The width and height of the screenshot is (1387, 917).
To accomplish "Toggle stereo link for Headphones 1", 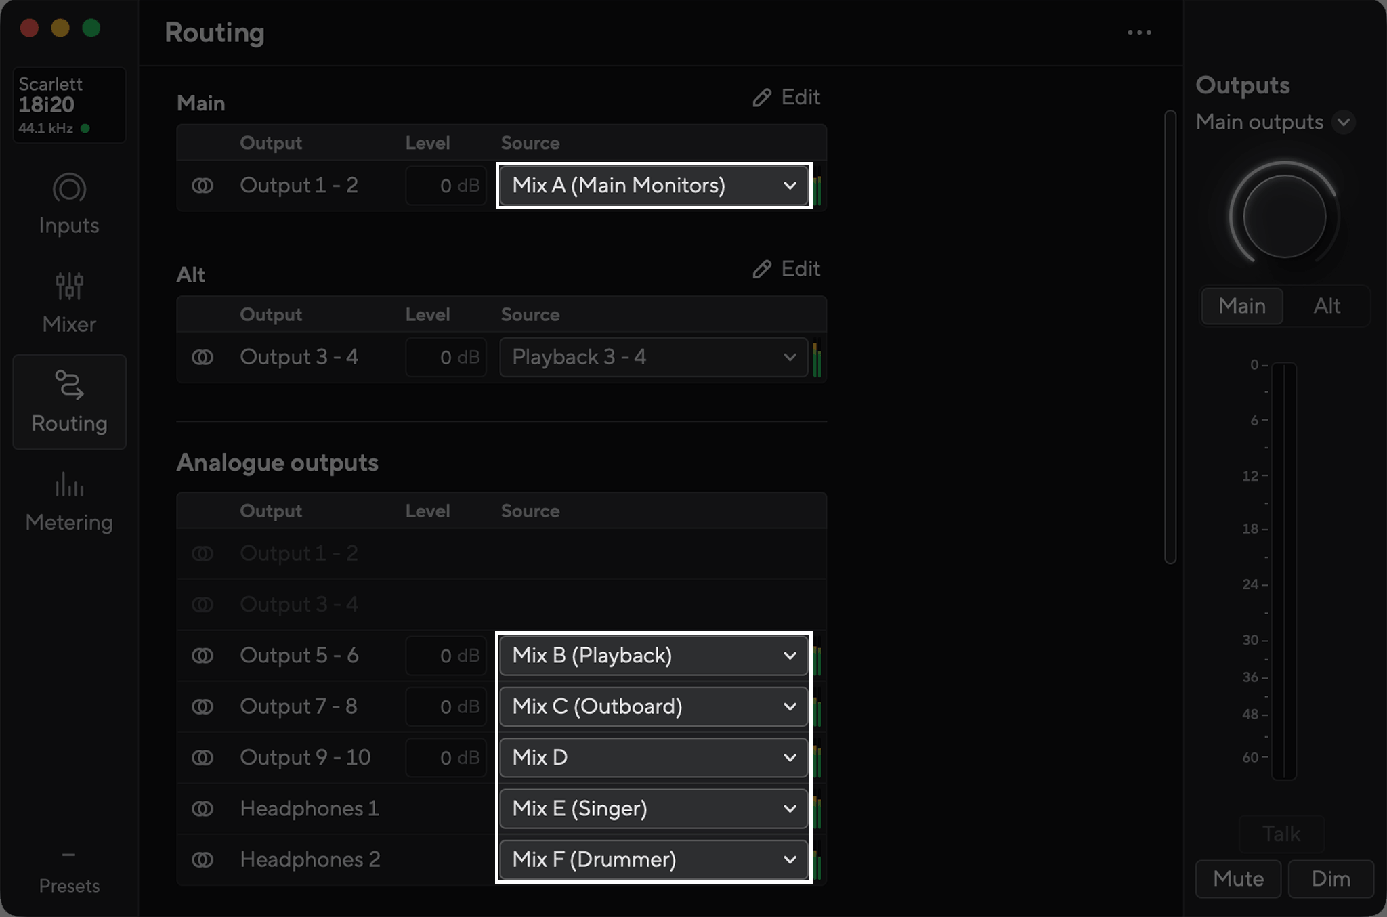I will (x=202, y=809).
